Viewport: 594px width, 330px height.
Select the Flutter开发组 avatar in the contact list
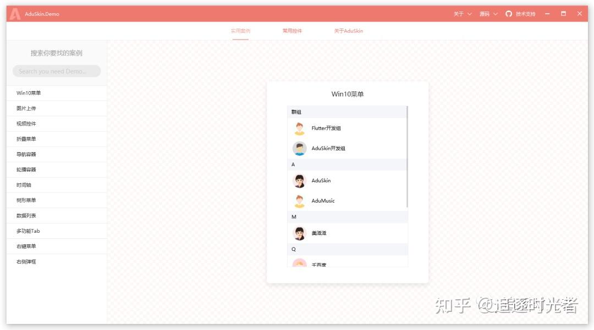[299, 128]
